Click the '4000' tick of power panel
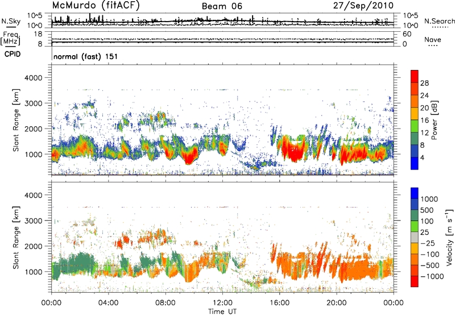The image size is (455, 315). click(34, 78)
